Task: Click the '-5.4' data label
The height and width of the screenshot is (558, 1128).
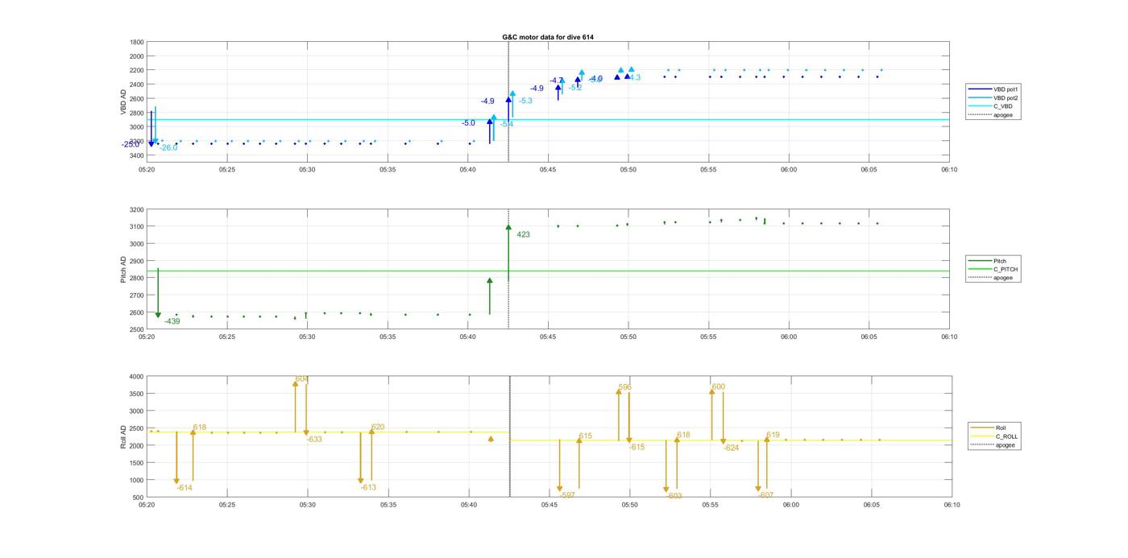Action: click(506, 124)
